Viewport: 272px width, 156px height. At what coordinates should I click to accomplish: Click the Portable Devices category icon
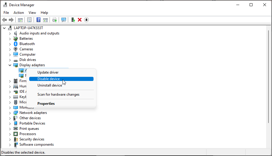[16, 123]
